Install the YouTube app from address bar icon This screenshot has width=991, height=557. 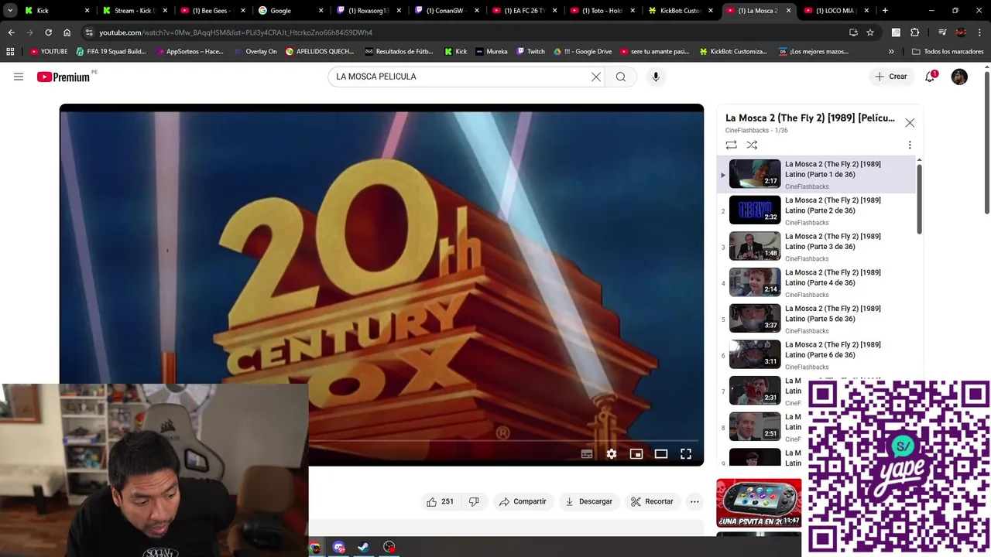pyautogui.click(x=853, y=32)
